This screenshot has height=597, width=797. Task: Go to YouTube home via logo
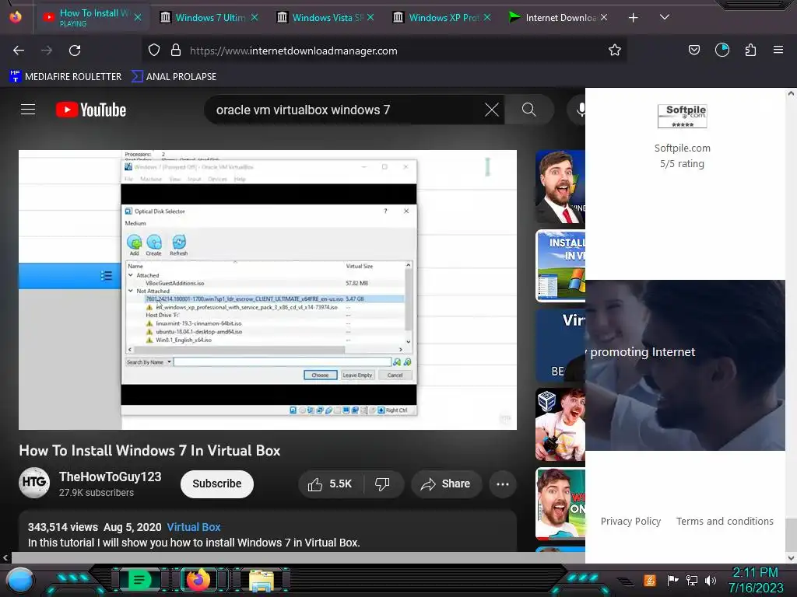point(91,110)
